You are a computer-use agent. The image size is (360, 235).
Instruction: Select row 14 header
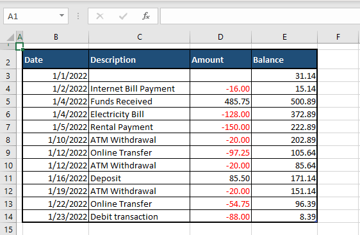pos(8,216)
